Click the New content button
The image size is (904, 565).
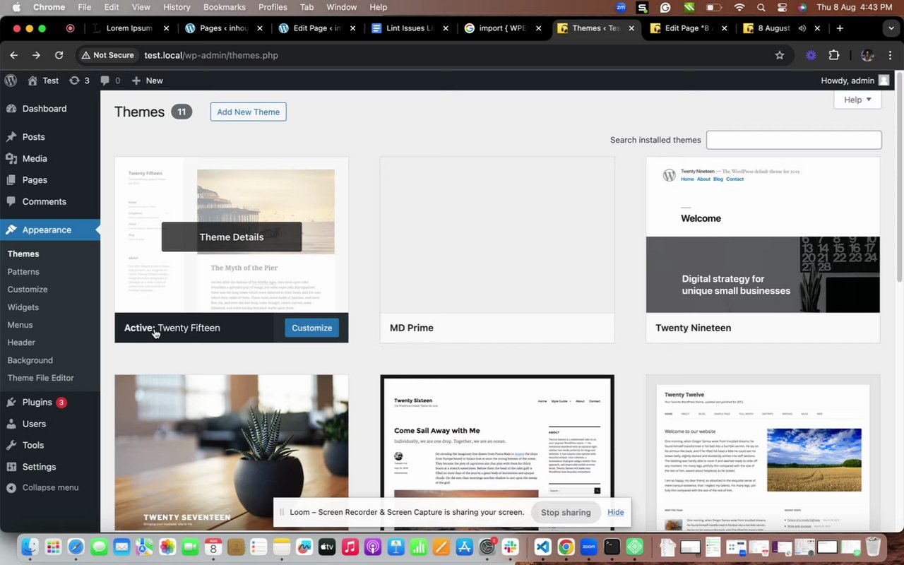148,81
